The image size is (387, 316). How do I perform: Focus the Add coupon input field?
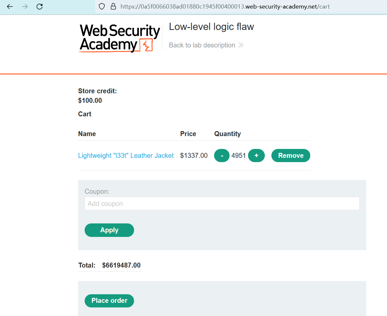tap(222, 204)
